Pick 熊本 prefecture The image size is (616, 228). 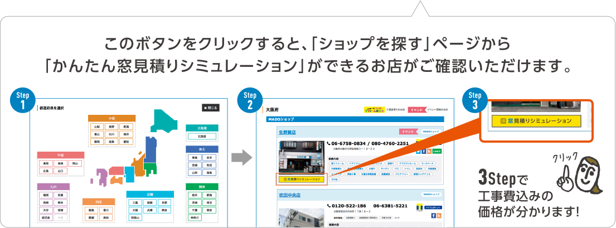coord(61,202)
